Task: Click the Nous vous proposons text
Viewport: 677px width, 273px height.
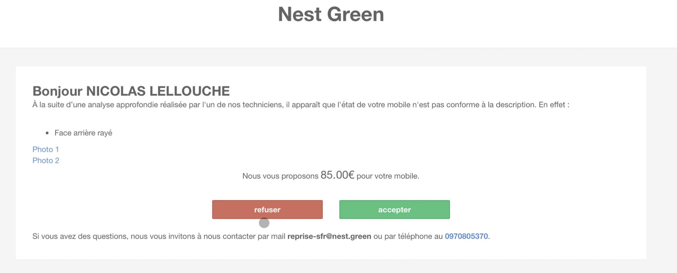Action: pyautogui.click(x=280, y=176)
